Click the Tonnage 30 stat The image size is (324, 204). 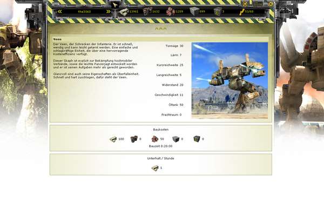click(174, 46)
